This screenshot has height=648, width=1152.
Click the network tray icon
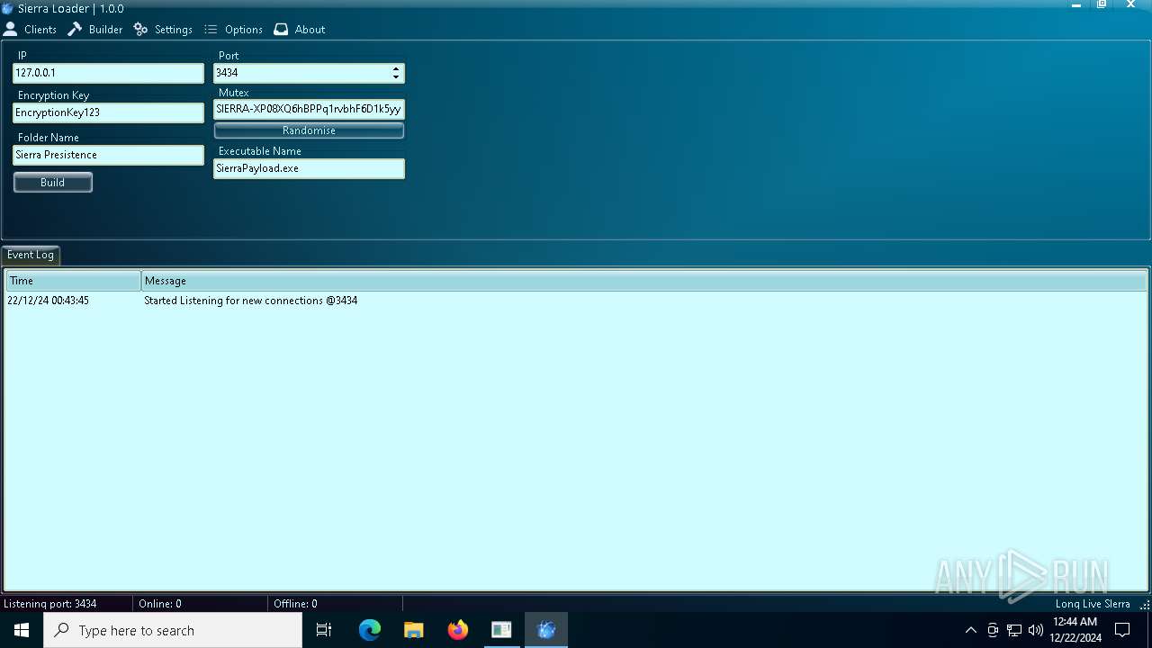(1014, 630)
